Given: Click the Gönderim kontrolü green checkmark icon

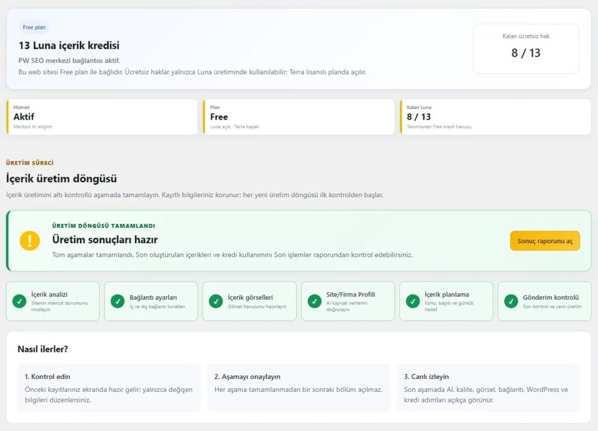Looking at the screenshot, I should click(511, 301).
